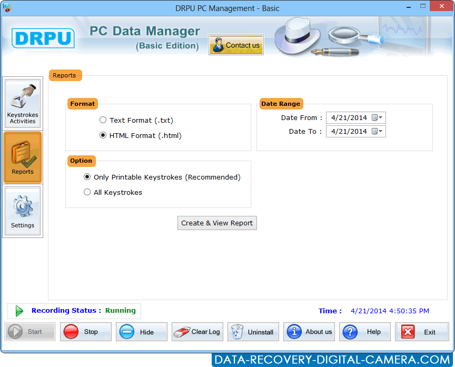455x367 pixels.
Task: Close the DRPU PC Management window
Action: click(x=441, y=6)
